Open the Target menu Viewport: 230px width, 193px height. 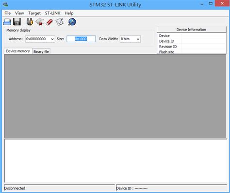pyautogui.click(x=34, y=13)
